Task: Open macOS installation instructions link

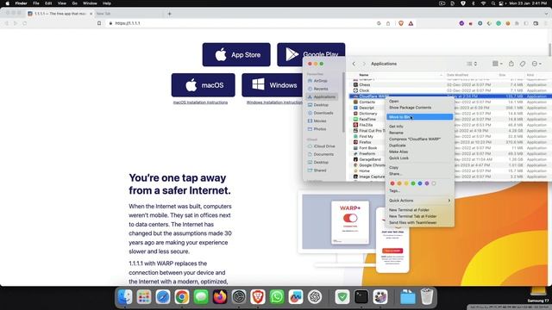Action: click(200, 102)
